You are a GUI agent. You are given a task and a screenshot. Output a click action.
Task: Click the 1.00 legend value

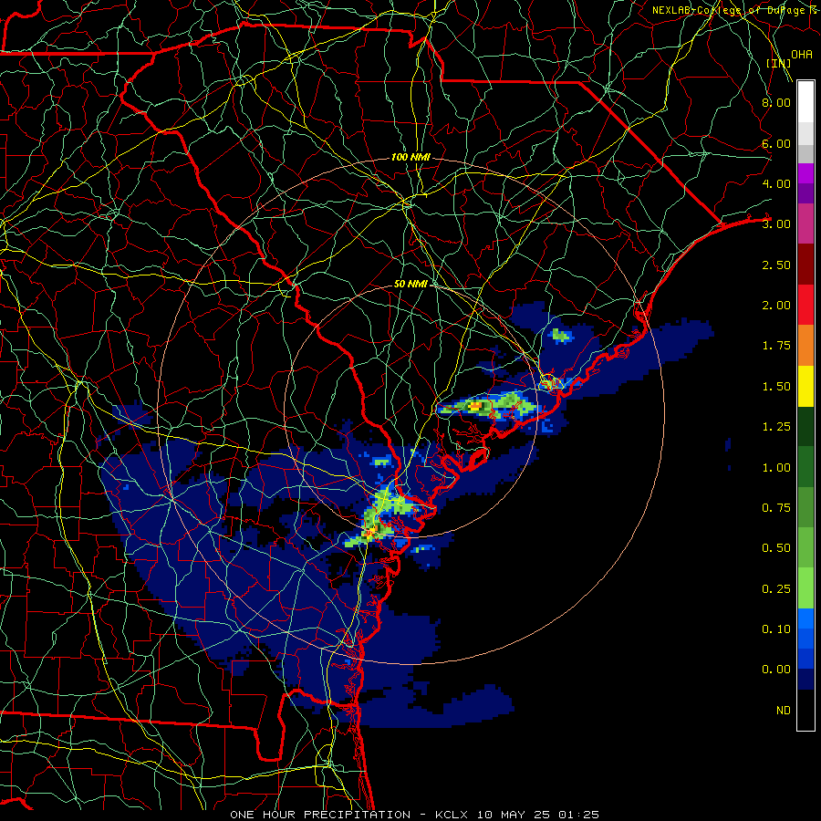point(775,468)
